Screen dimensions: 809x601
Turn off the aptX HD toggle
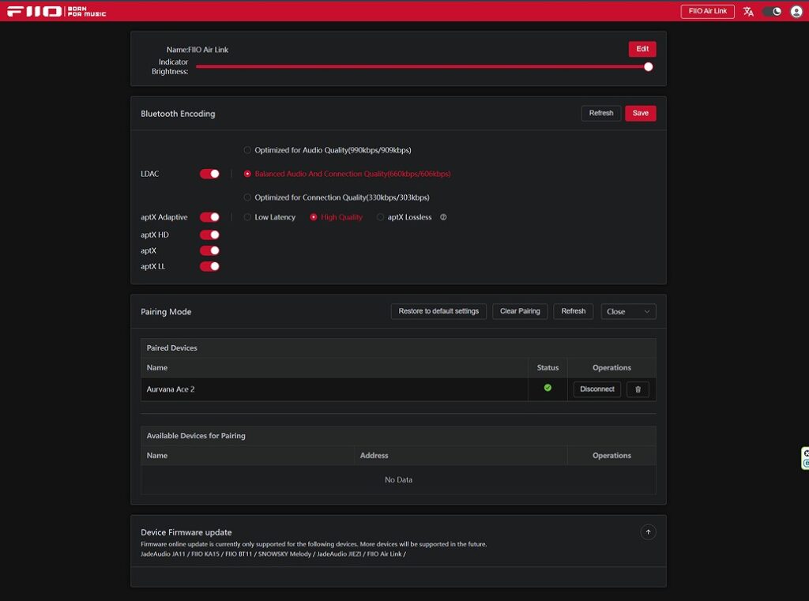pyautogui.click(x=209, y=235)
